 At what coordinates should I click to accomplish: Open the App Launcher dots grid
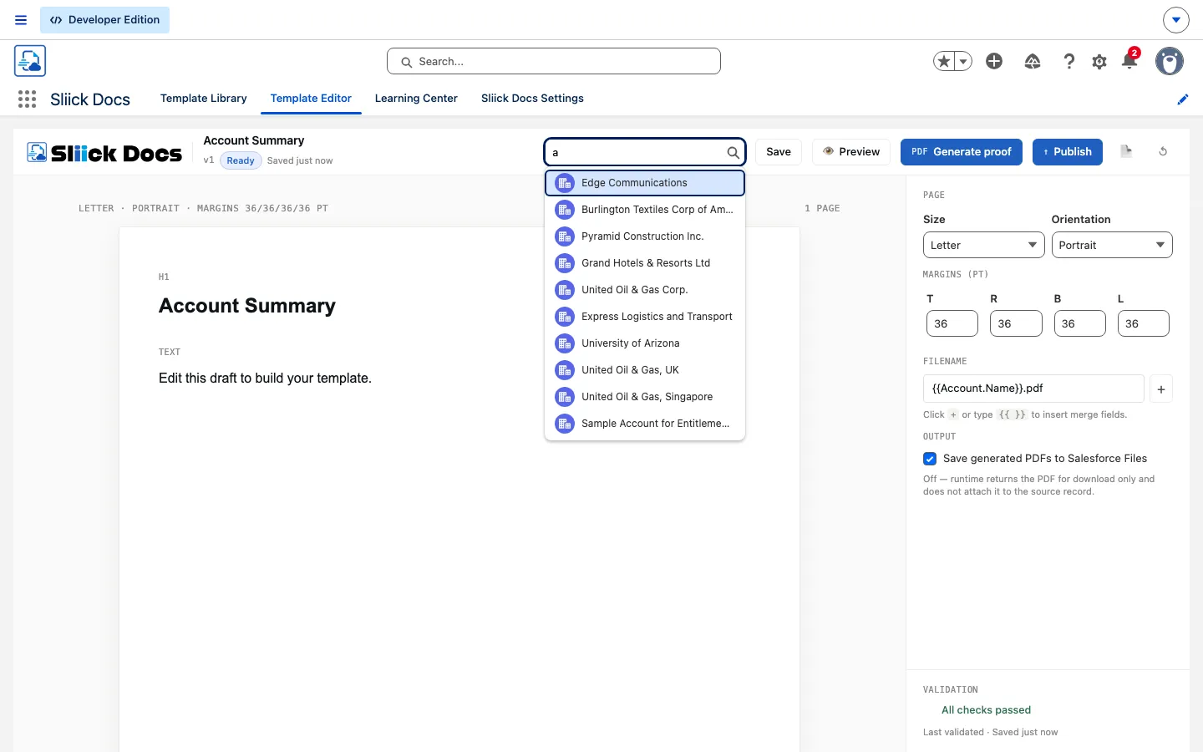[27, 99]
